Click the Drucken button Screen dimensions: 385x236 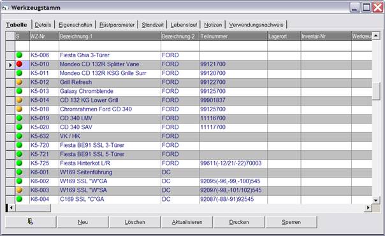pyautogui.click(x=239, y=222)
